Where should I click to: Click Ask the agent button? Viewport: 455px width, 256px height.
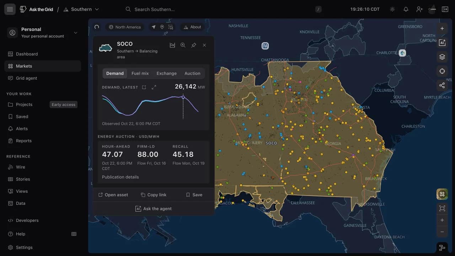(154, 209)
